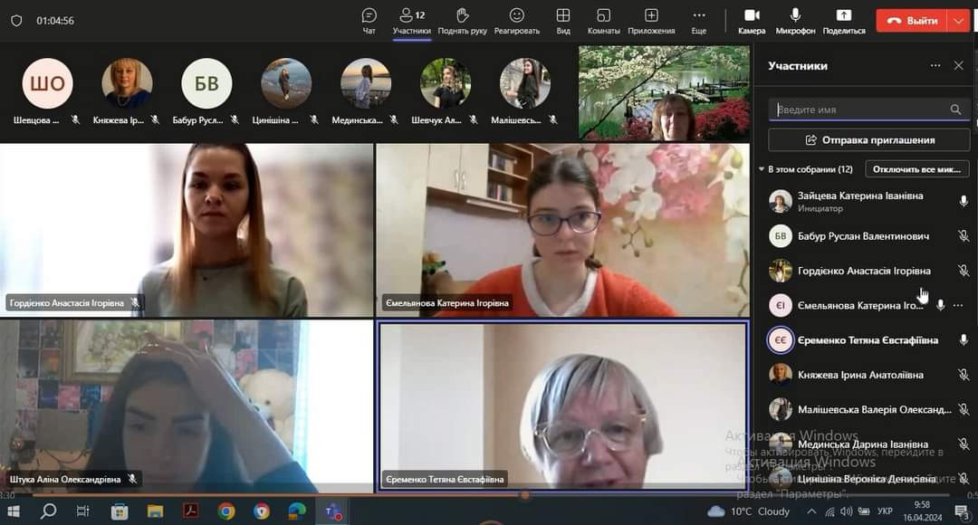Select Бабур Руслан Валентинович in list
978x525 pixels.
coord(865,235)
